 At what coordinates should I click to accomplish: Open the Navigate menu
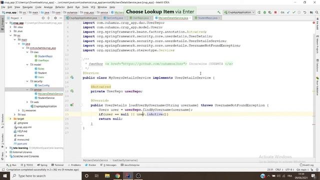click(x=27, y=7)
